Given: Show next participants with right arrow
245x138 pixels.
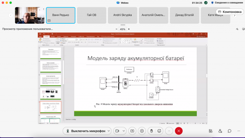Looking at the screenshot, I should (x=235, y=15).
